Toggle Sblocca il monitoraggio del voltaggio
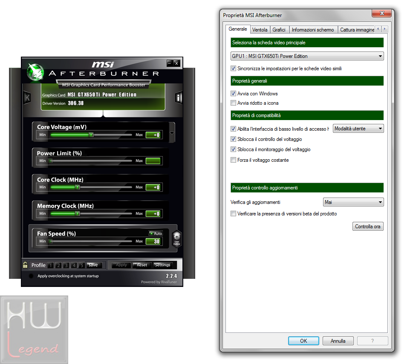This screenshot has height=364, width=413. point(233,149)
